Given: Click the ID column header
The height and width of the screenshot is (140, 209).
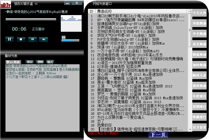Looking at the screenshot, I should 92,11.
